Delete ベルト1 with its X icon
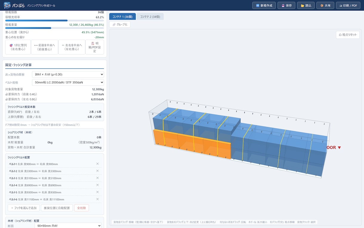 pos(98,164)
